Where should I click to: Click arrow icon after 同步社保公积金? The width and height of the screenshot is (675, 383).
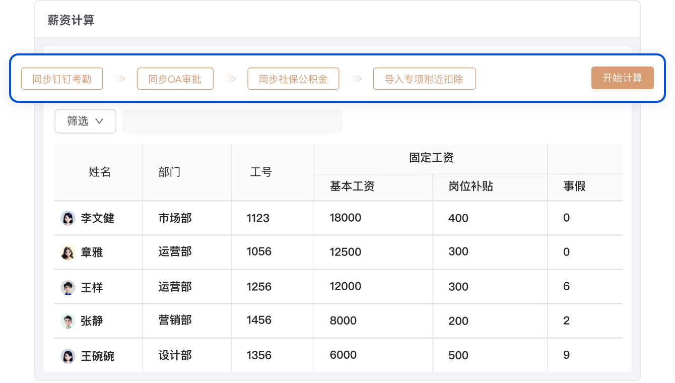357,79
